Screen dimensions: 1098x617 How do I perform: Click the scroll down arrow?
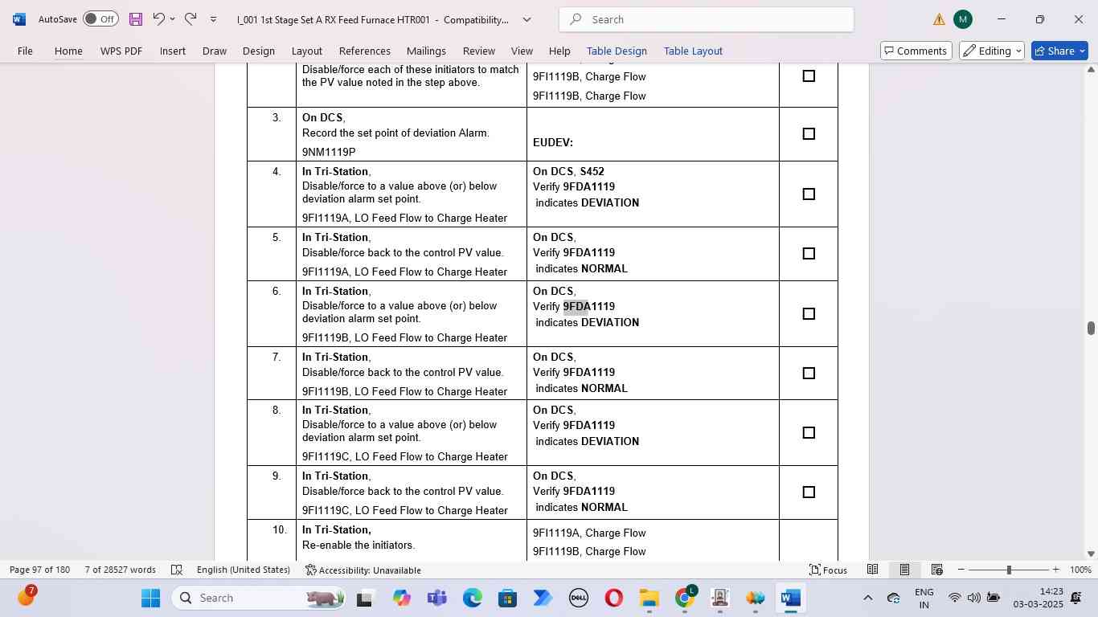coord(1092,554)
